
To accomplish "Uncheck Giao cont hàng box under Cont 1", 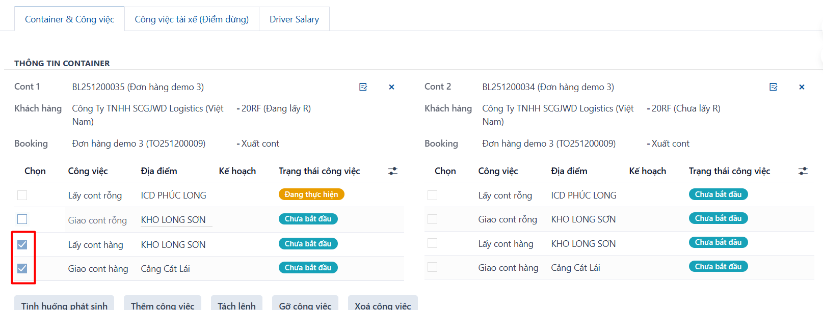I will 22,268.
